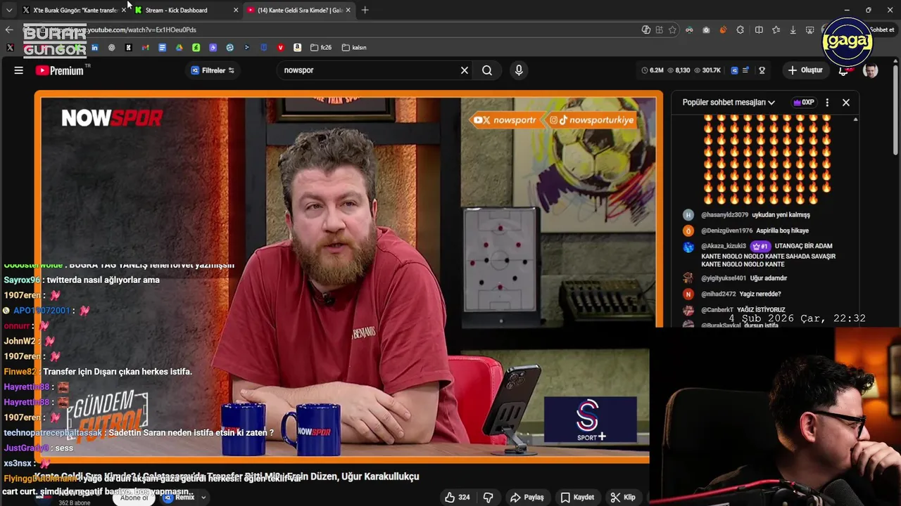Click chat message "Yagiz neredde?"
Screen dimensions: 901x506
pyautogui.click(x=760, y=294)
